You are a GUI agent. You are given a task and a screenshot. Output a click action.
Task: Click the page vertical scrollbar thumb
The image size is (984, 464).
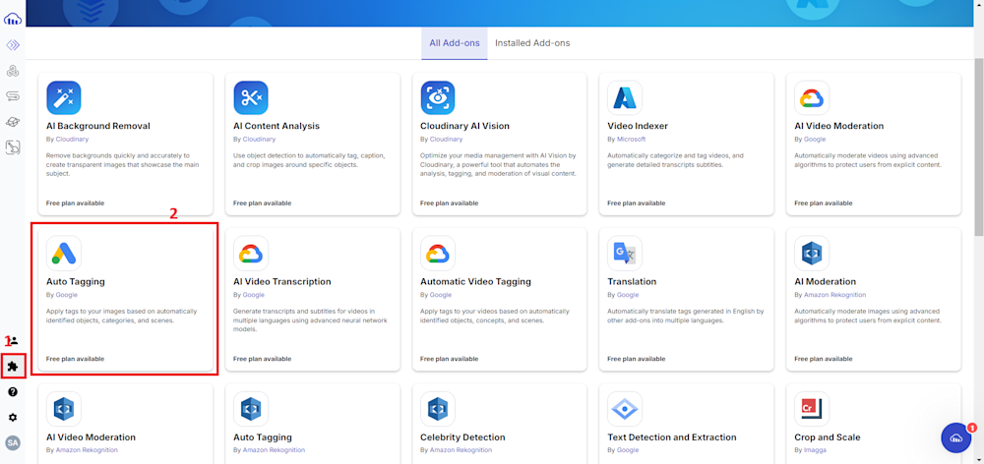click(979, 147)
